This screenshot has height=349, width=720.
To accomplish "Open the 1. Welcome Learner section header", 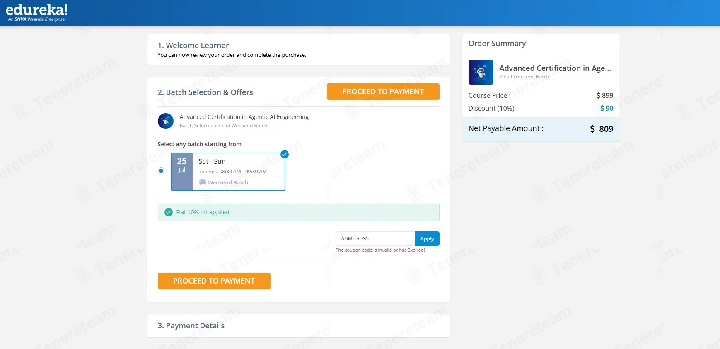I will pos(193,46).
